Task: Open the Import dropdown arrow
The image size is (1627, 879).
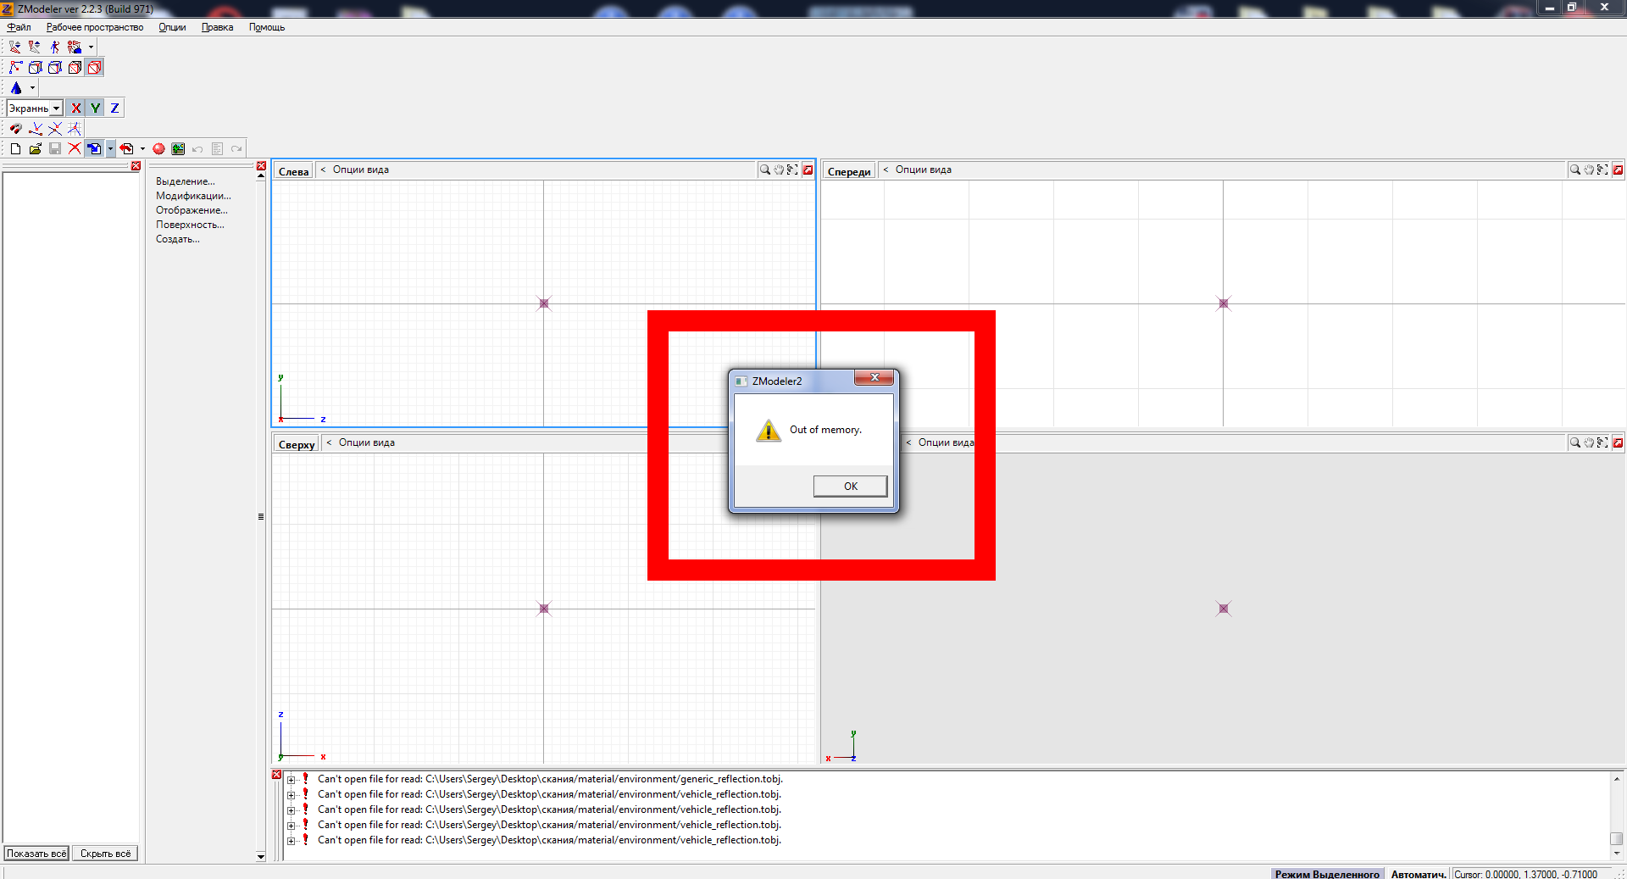Action: 110,148
